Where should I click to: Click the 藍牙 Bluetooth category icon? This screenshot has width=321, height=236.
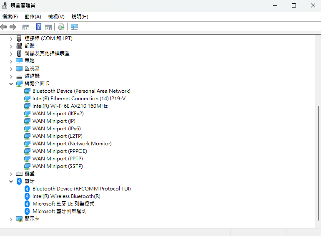coord(19,181)
